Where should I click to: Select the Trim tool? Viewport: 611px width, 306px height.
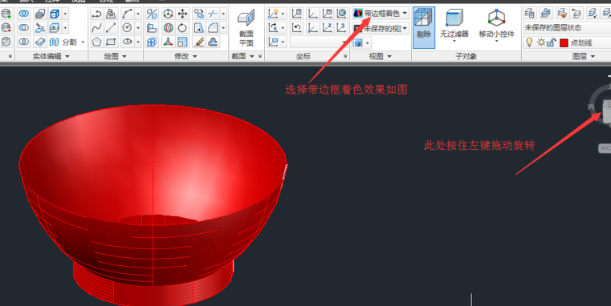click(213, 14)
